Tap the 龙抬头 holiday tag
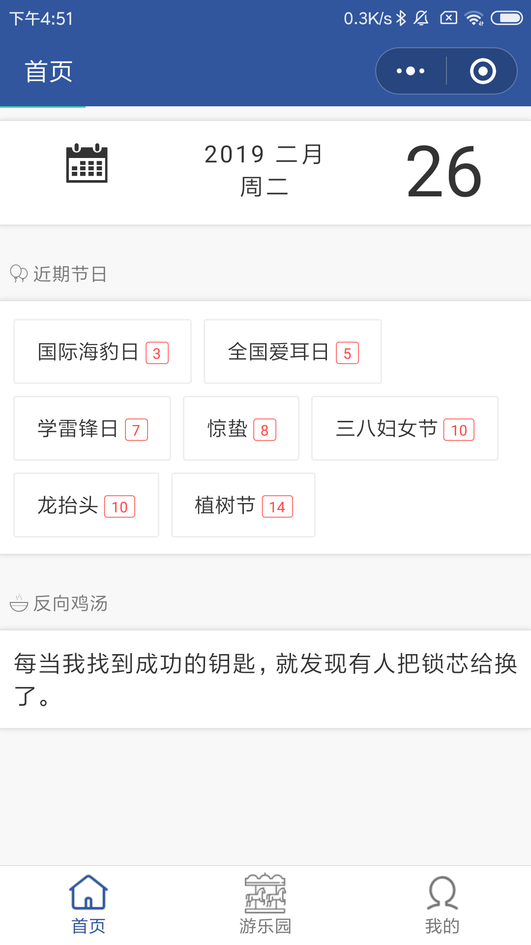Screen dimensions: 531x945 coord(86,505)
